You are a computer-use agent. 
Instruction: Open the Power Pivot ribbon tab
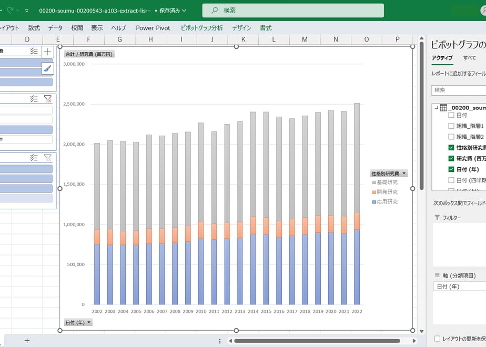(x=153, y=28)
